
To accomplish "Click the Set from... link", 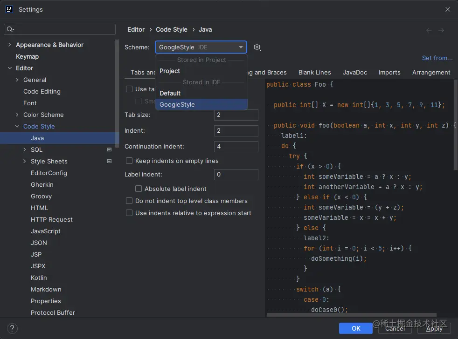I will (x=437, y=58).
